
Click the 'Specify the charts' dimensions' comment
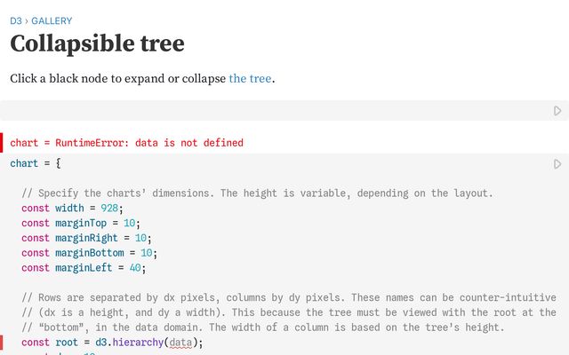pos(258,193)
